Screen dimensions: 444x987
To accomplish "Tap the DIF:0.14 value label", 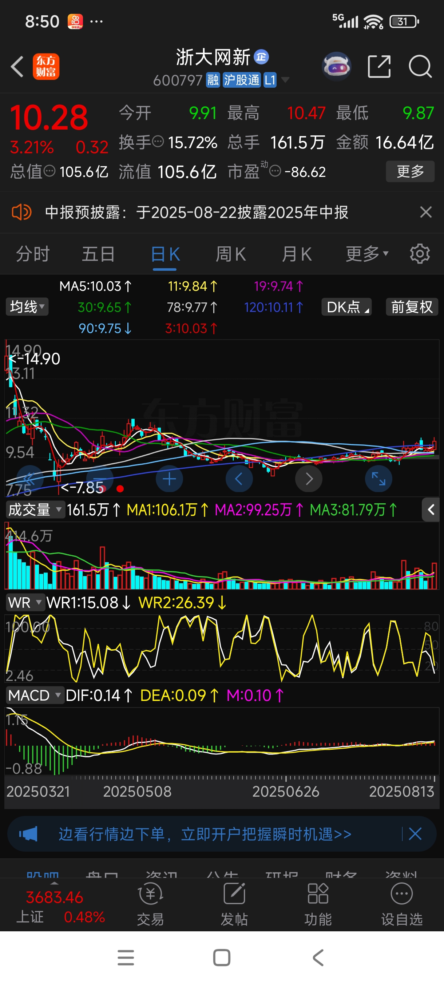I will click(99, 695).
